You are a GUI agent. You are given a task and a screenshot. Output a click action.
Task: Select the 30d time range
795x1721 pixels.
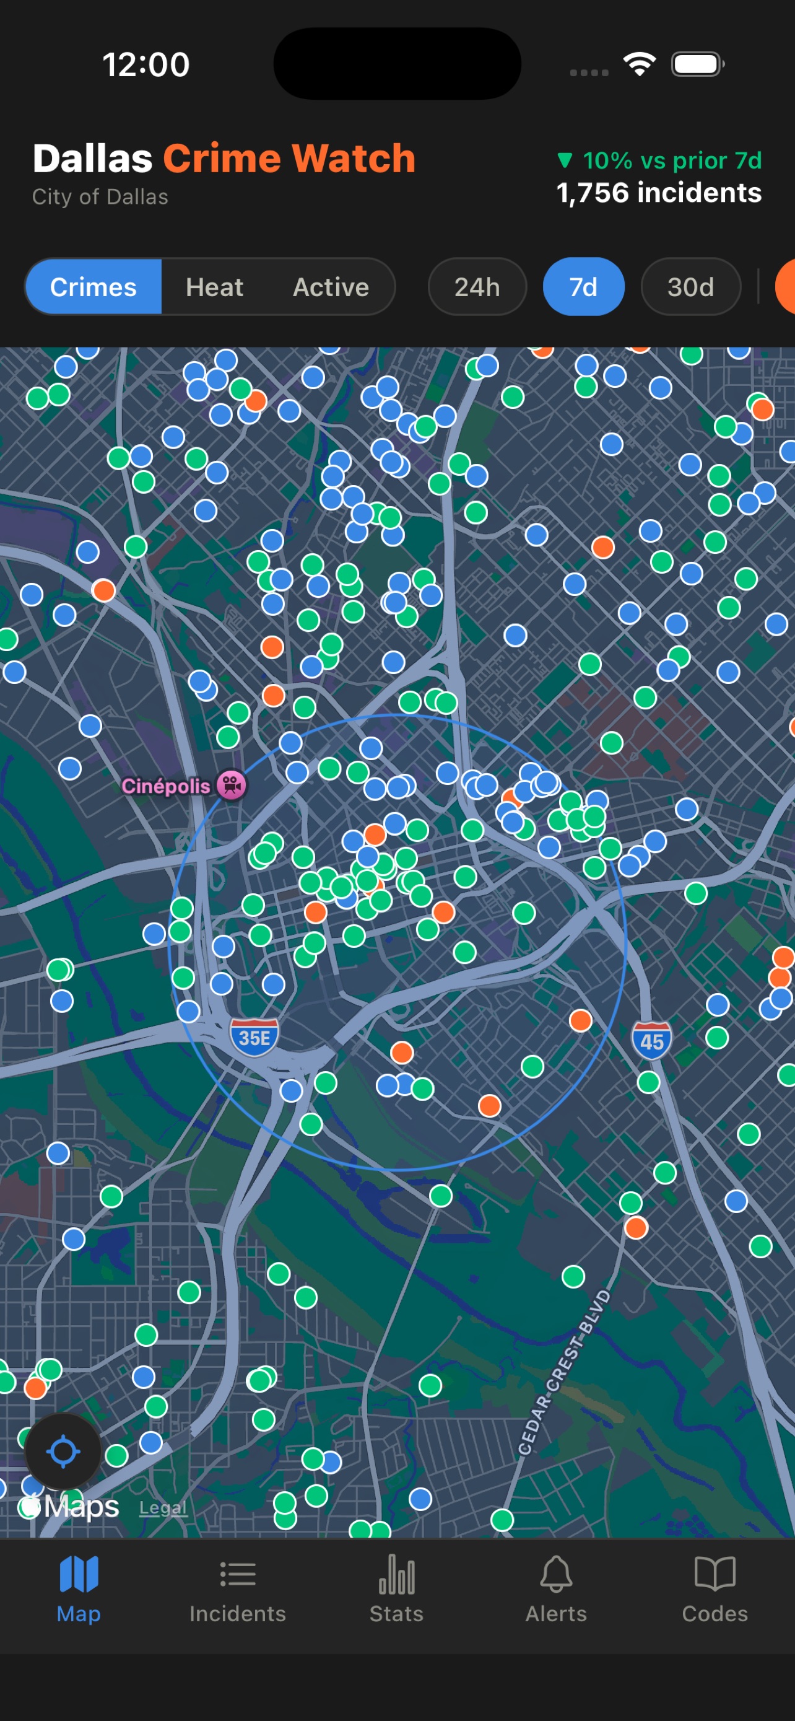[691, 287]
